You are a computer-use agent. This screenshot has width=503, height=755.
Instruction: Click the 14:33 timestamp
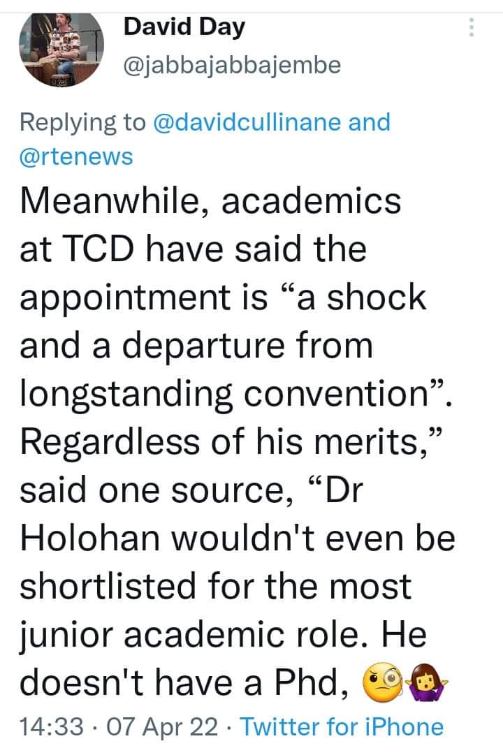[x=51, y=726]
